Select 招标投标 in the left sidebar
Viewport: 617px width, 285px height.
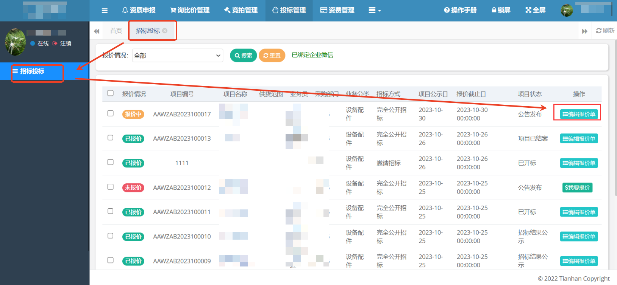click(x=32, y=71)
